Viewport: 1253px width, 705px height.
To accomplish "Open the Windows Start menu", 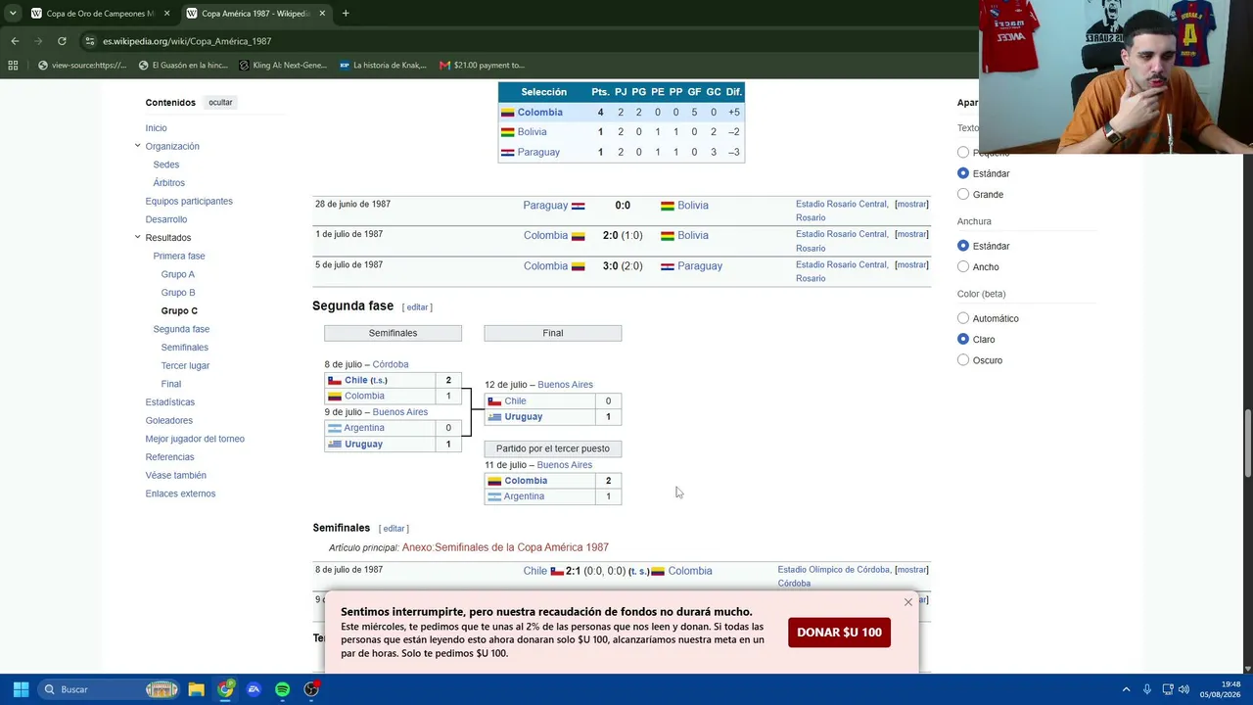I will [x=21, y=689].
